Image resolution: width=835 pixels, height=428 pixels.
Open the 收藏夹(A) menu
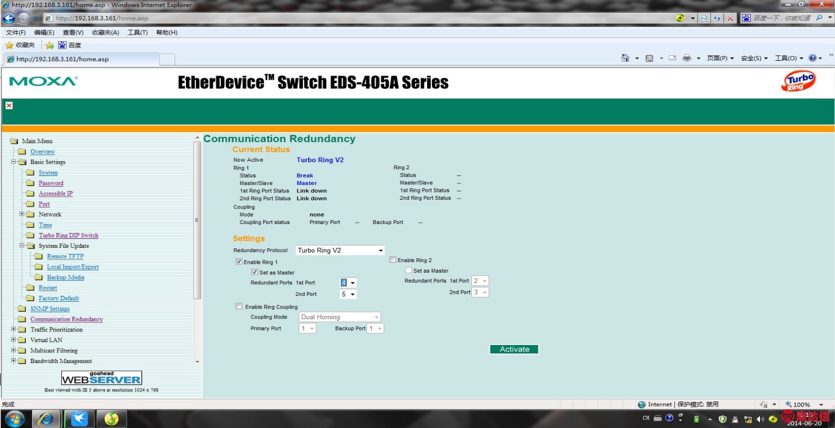[106, 33]
